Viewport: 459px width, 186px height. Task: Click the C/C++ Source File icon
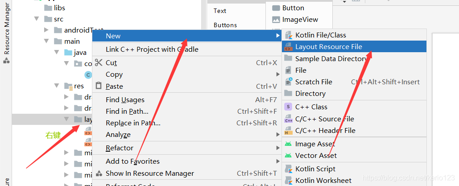point(288,119)
